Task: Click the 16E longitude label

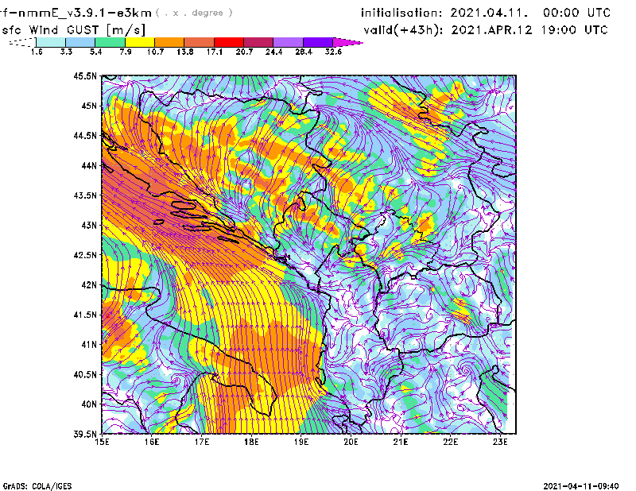Action: tap(152, 442)
